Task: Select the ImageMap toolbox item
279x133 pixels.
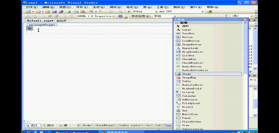Action: pyautogui.click(x=188, y=77)
